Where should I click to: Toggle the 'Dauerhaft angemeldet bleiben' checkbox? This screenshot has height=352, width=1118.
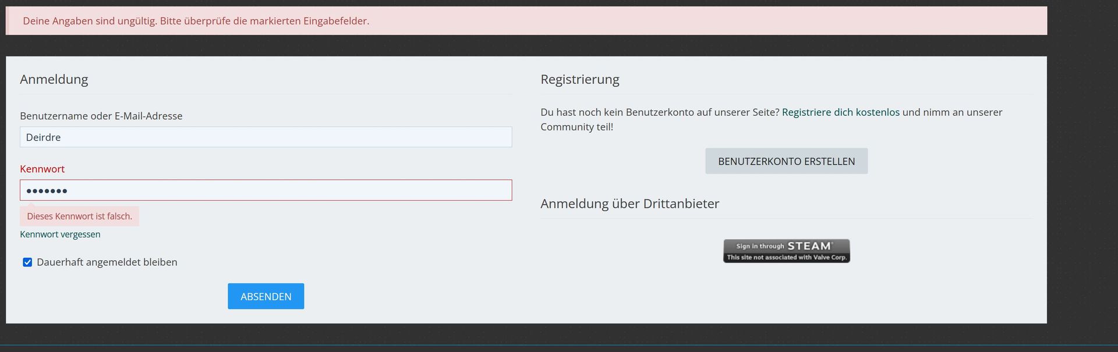click(27, 262)
